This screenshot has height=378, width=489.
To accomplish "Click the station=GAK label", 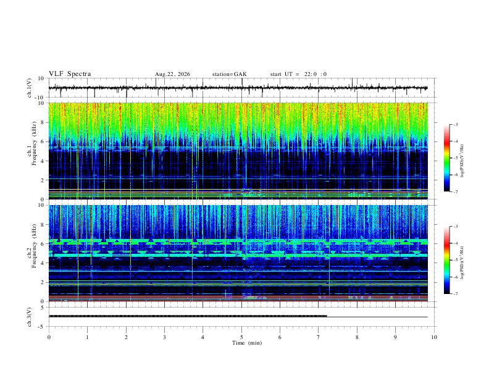I will coord(229,74).
